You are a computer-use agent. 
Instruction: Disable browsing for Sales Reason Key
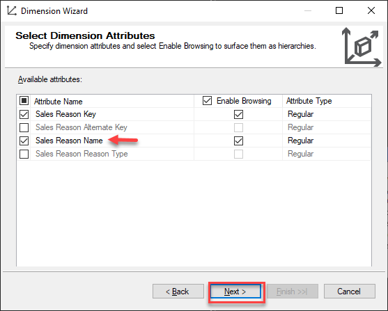[238, 114]
